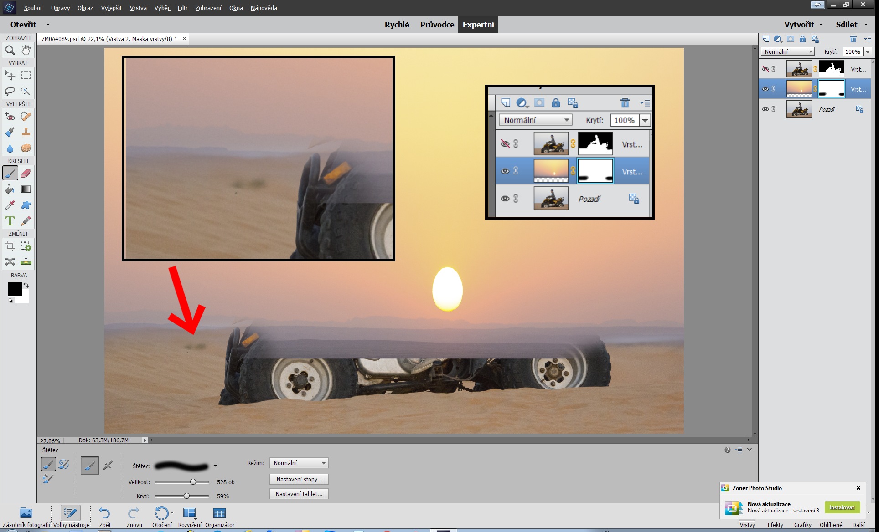Open the brush Režim mode dropdown
The width and height of the screenshot is (879, 532).
click(x=299, y=463)
